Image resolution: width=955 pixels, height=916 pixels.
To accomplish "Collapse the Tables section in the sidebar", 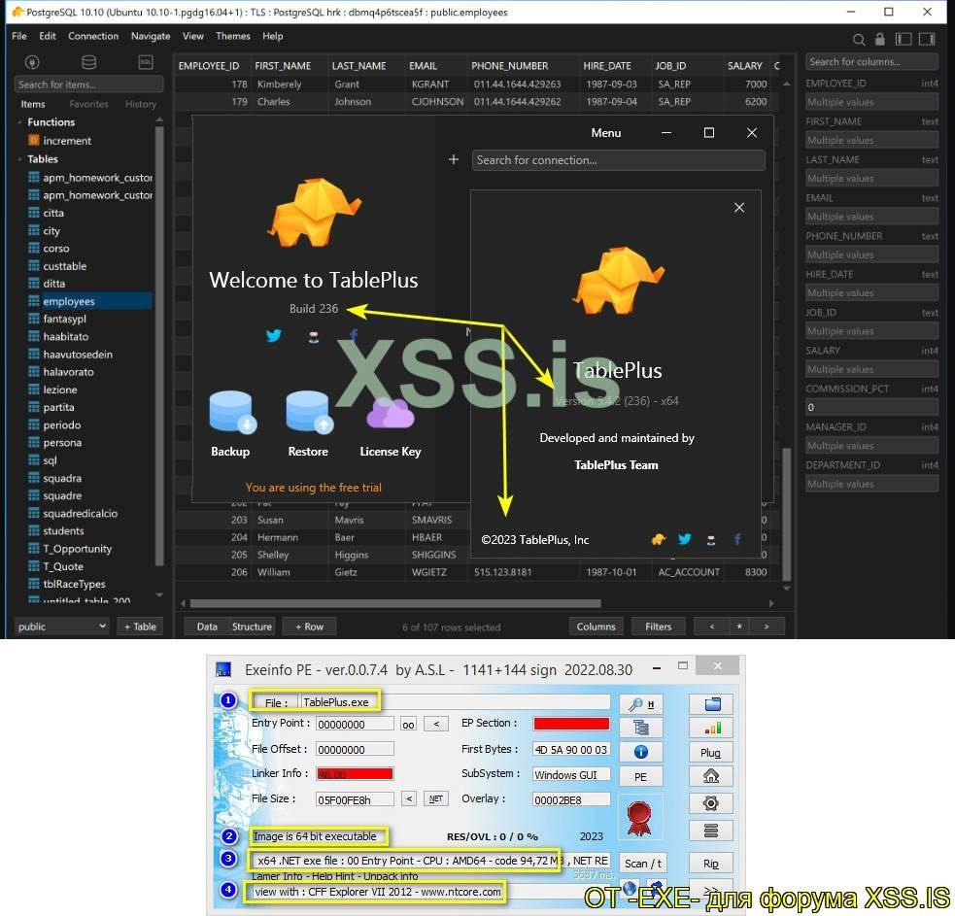I will pos(19,159).
